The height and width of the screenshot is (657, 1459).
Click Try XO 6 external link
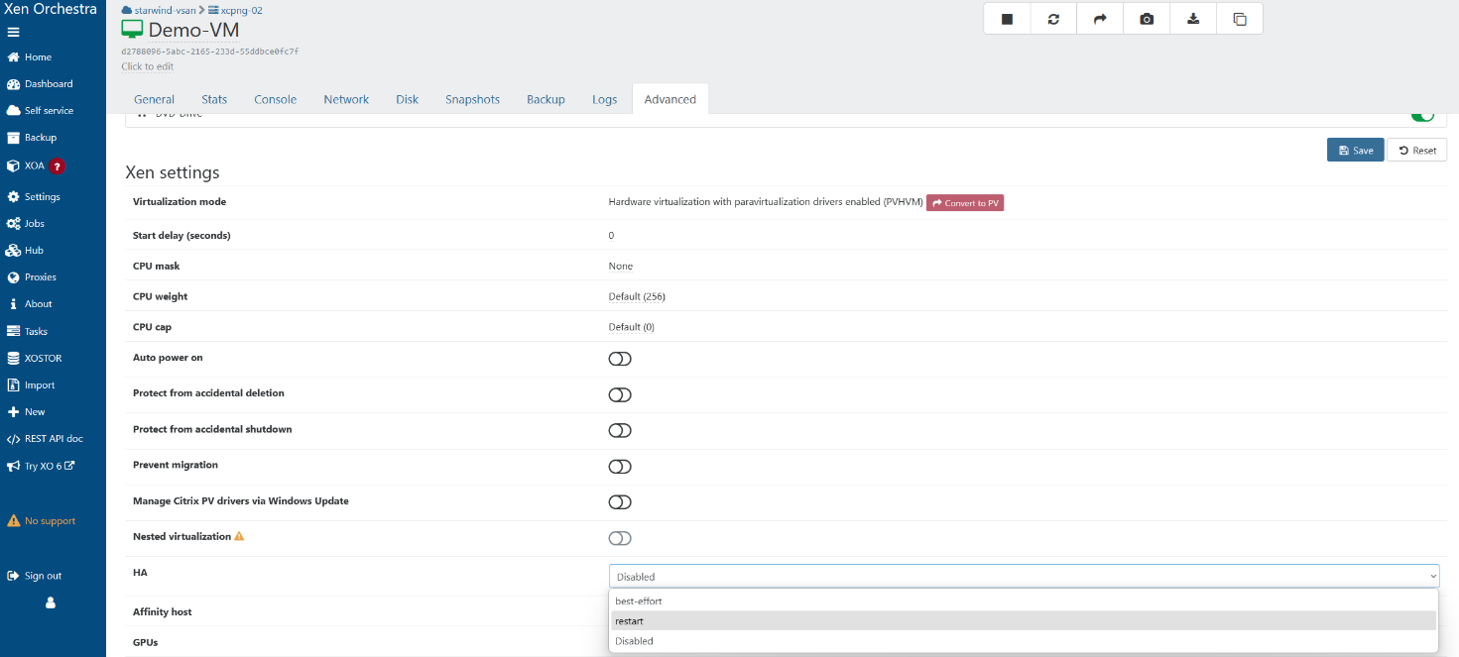click(x=41, y=466)
